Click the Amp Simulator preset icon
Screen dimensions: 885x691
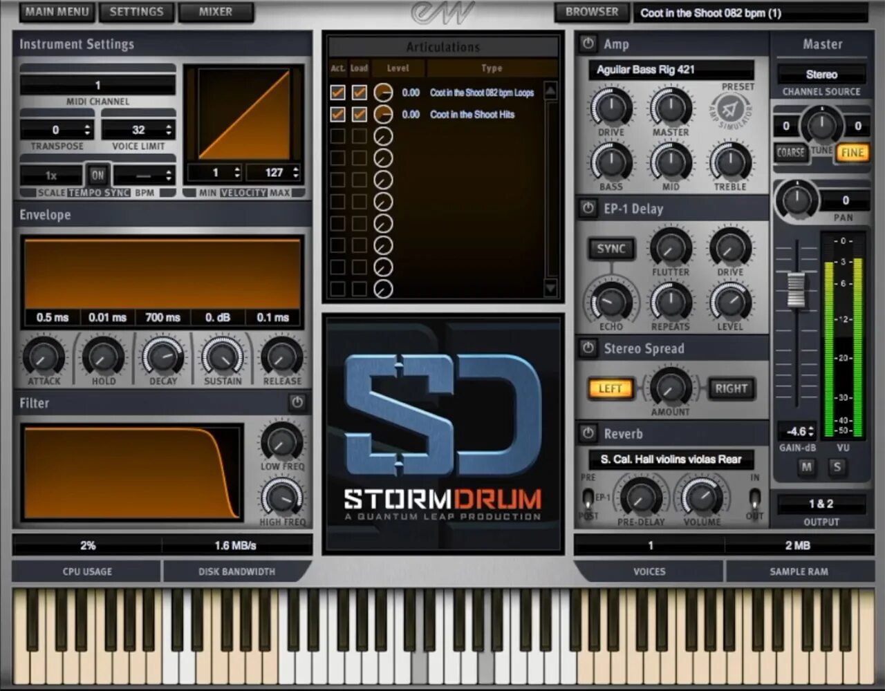coord(732,108)
